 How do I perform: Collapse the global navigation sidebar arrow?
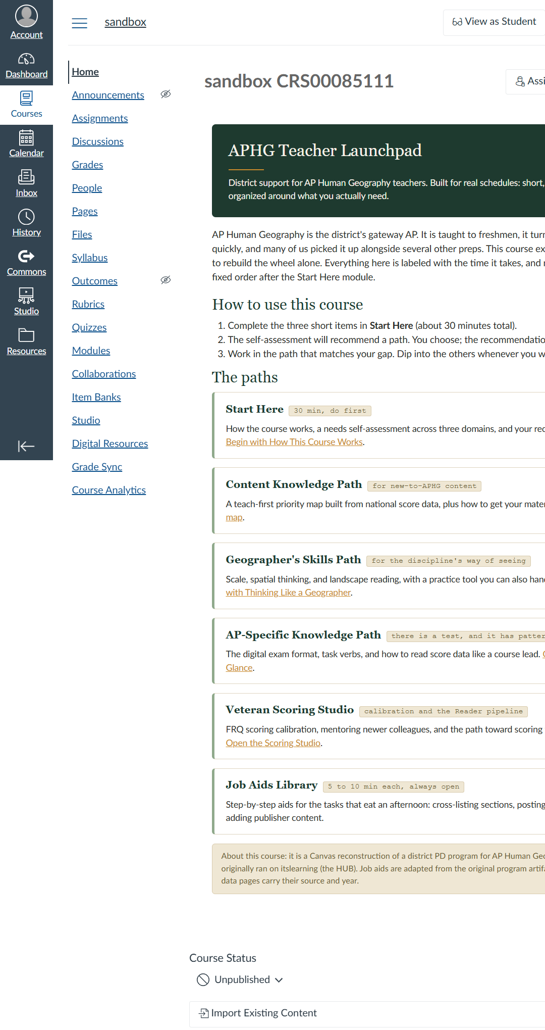26,446
